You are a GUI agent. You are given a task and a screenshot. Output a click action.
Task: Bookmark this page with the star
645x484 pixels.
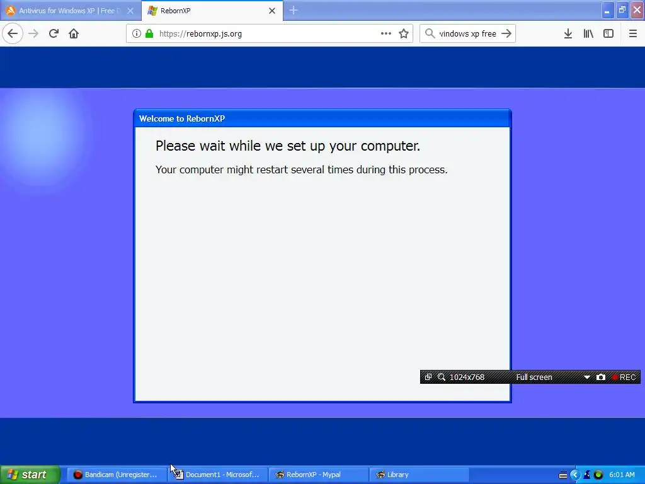(404, 33)
